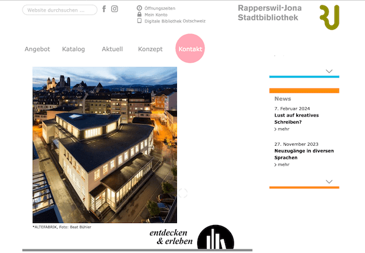Click 'mehr' under Neuzugänge news item

click(x=283, y=165)
